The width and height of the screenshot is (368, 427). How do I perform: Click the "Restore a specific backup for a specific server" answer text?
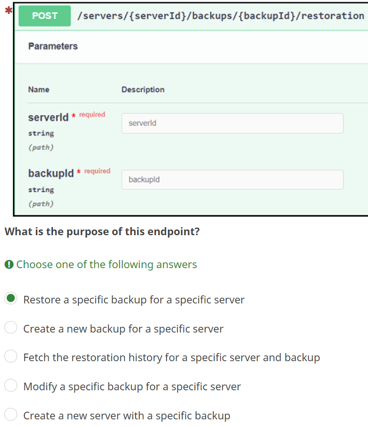tap(134, 300)
